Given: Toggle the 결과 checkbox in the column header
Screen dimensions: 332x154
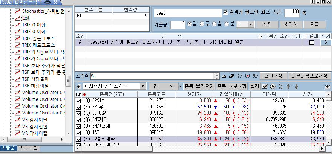Looking at the screenshot, I should pyautogui.click(x=305, y=37).
